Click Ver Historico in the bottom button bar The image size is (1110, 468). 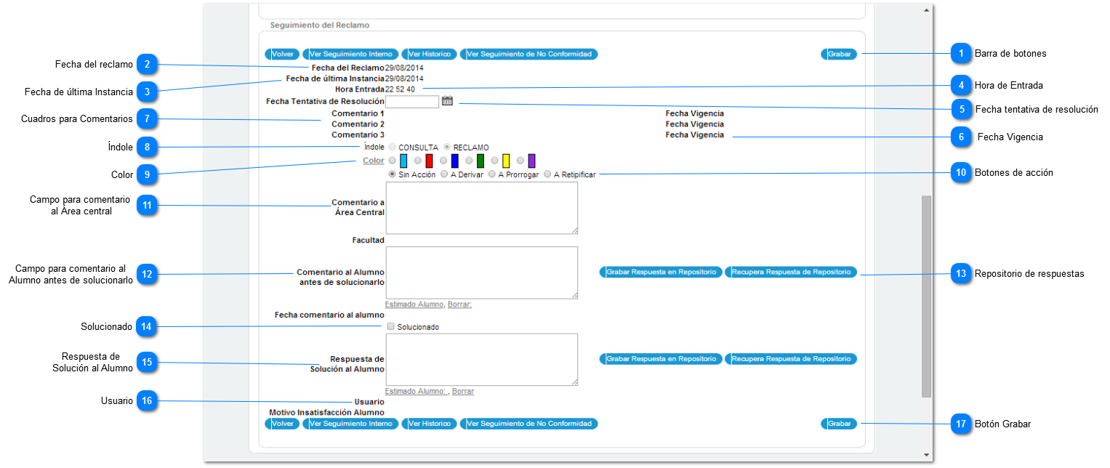429,424
